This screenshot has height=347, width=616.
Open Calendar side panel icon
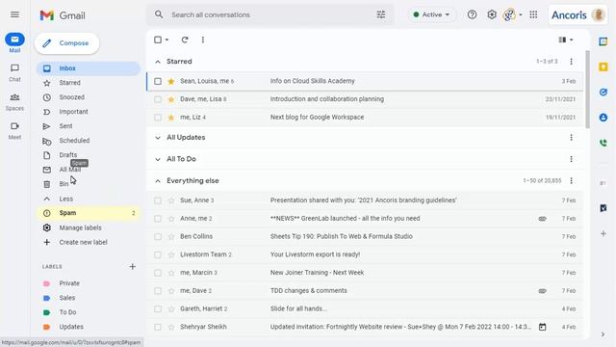(x=603, y=41)
